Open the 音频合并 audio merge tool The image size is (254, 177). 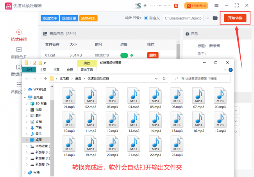pos(19,53)
